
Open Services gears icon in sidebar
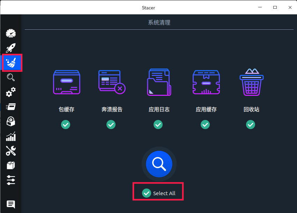tap(11, 92)
